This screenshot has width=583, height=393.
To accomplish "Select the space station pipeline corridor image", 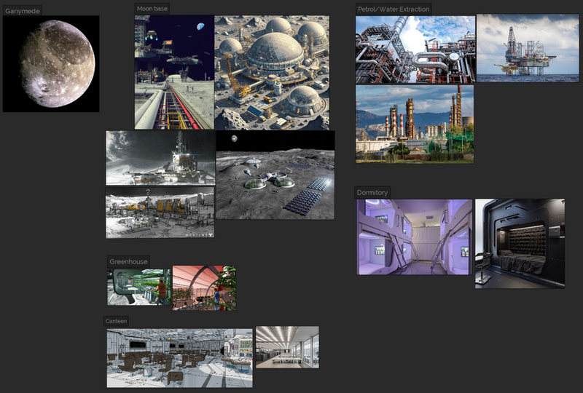I will click(174, 72).
